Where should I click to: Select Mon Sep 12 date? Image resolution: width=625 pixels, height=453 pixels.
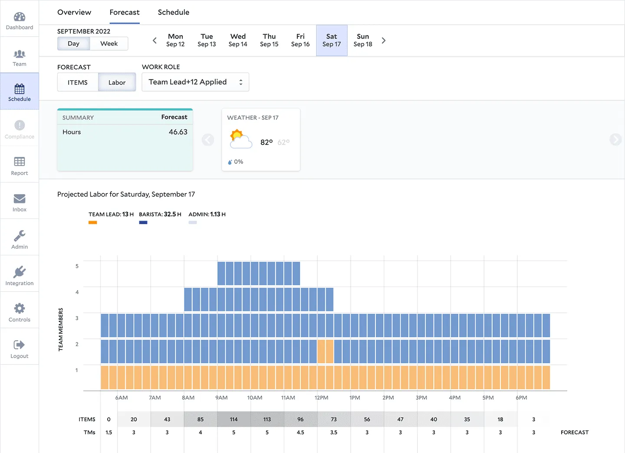[175, 40]
